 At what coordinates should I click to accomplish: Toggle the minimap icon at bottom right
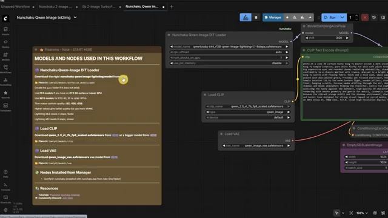tap(375, 213)
